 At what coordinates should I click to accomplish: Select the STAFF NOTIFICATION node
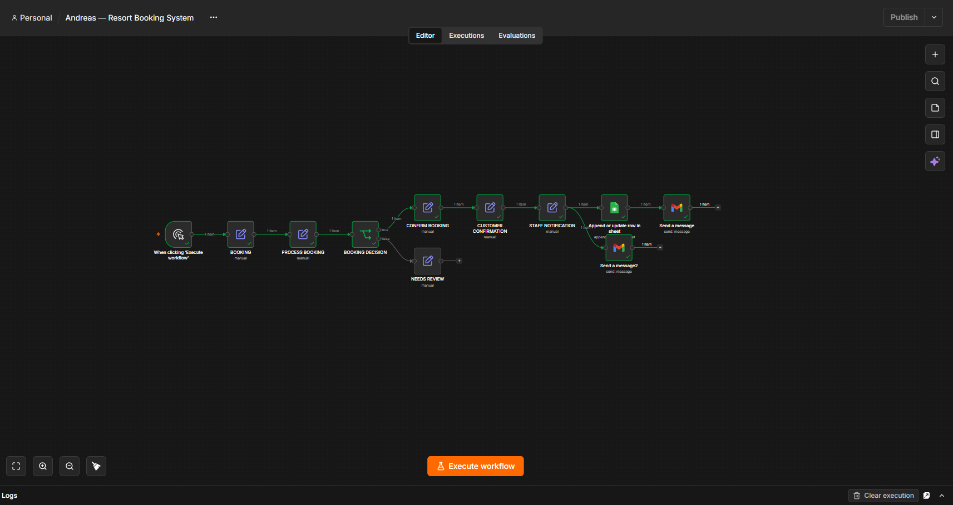pos(552,208)
